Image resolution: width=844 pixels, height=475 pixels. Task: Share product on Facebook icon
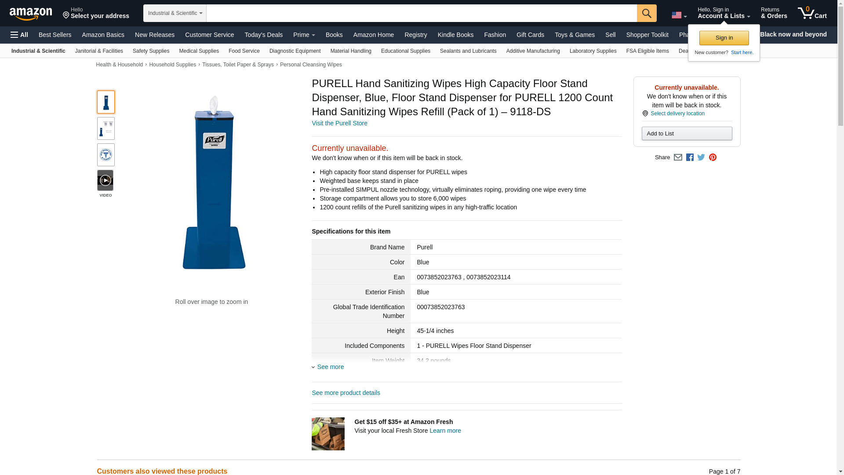coord(690,157)
